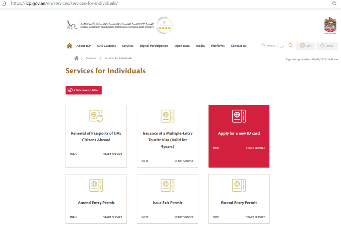Image resolution: width=341 pixels, height=226 pixels.
Task: Click the home icon in the navigation bar
Action: [69, 45]
